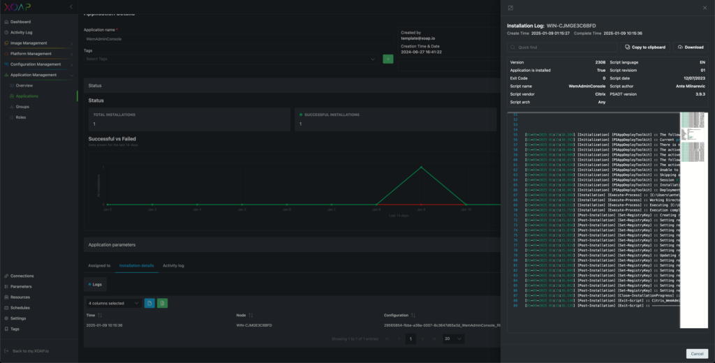Viewport: 715px width, 363px height.
Task: Click the blue export file icon
Action: (x=149, y=303)
